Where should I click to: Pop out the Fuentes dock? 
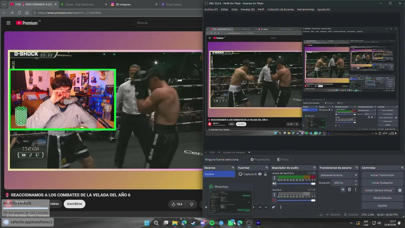(x=267, y=168)
